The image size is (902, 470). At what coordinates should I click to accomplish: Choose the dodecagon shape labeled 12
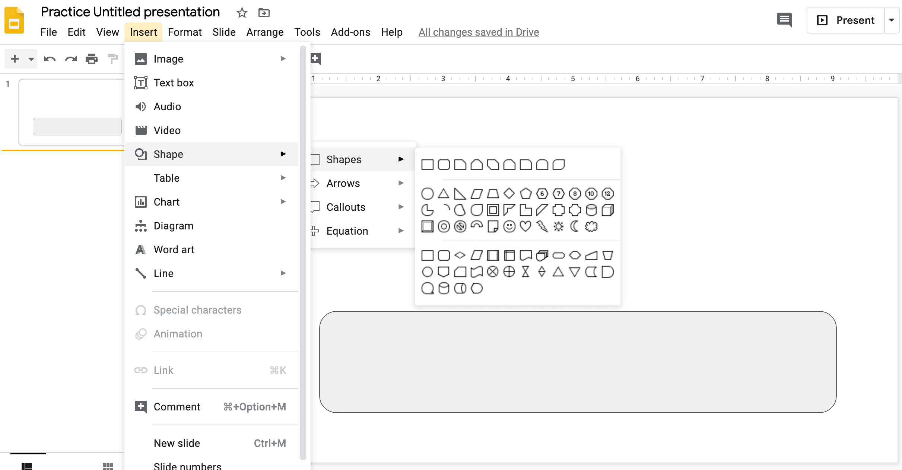[x=607, y=194]
